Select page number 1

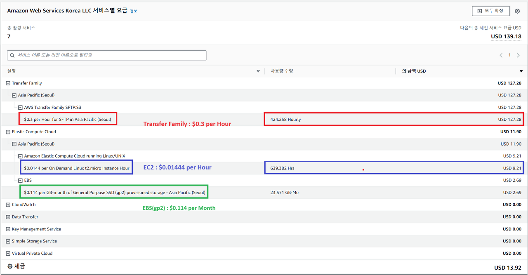pyautogui.click(x=509, y=55)
